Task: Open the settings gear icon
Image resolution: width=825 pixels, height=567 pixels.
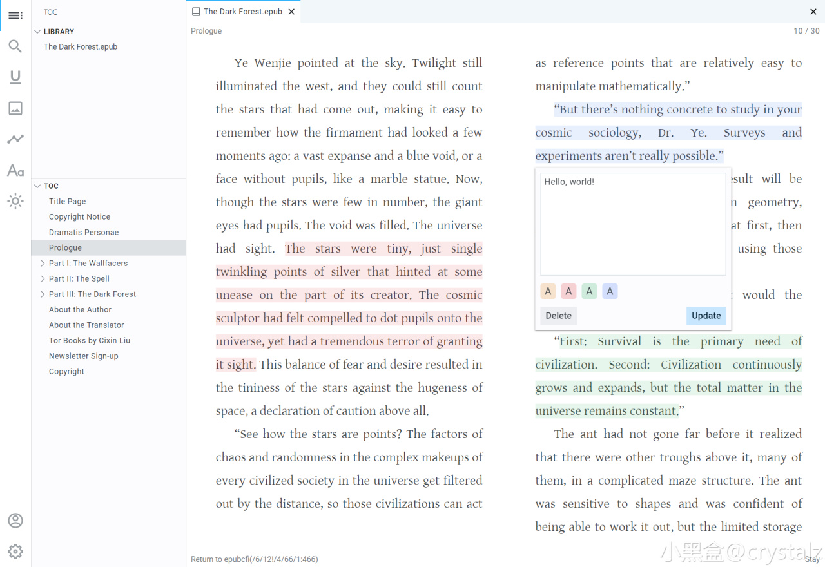Action: coord(15,552)
